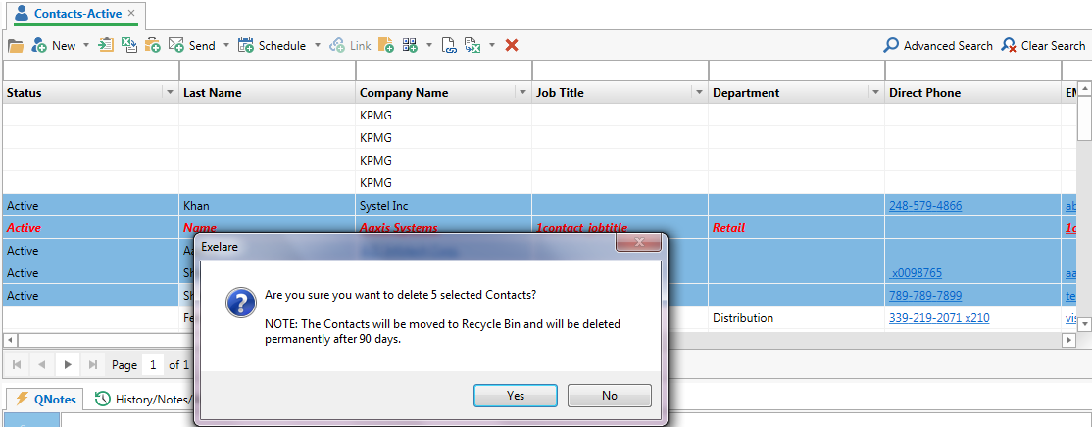Click the add document folder icon
1092x427 pixels.
(x=386, y=46)
